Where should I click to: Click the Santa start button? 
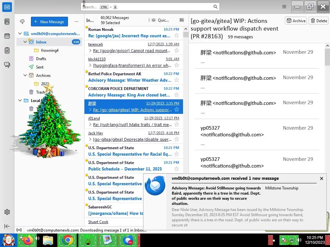(8, 240)
